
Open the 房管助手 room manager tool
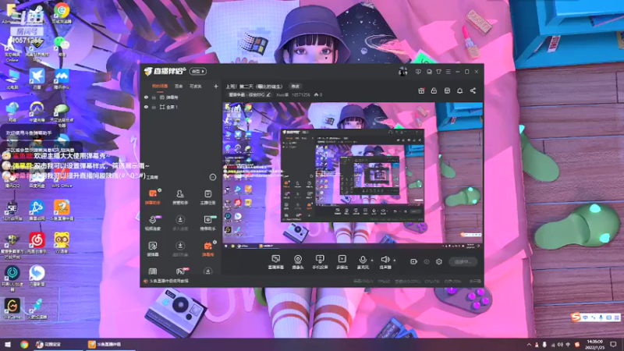(180, 197)
